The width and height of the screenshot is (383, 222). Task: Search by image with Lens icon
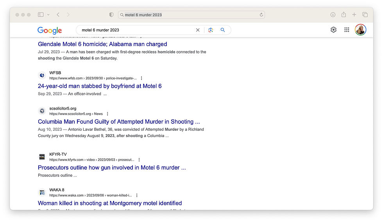tap(211, 30)
